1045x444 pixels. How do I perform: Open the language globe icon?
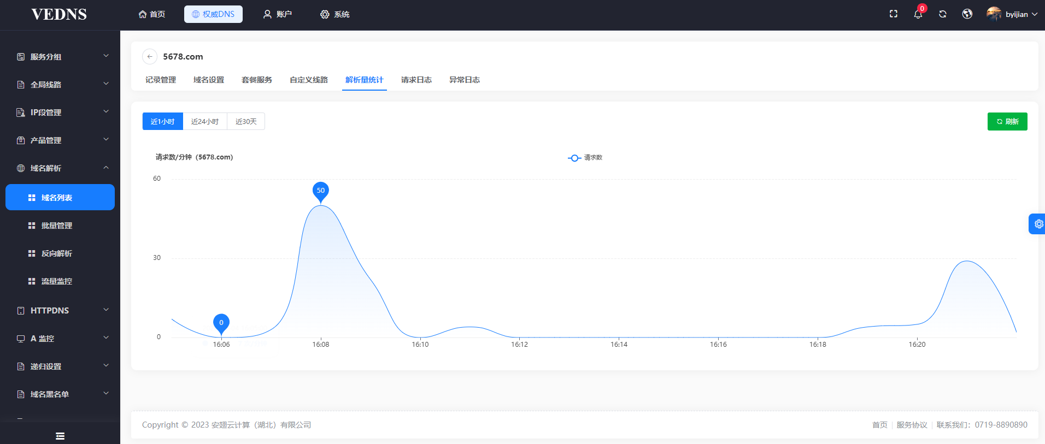coord(967,14)
